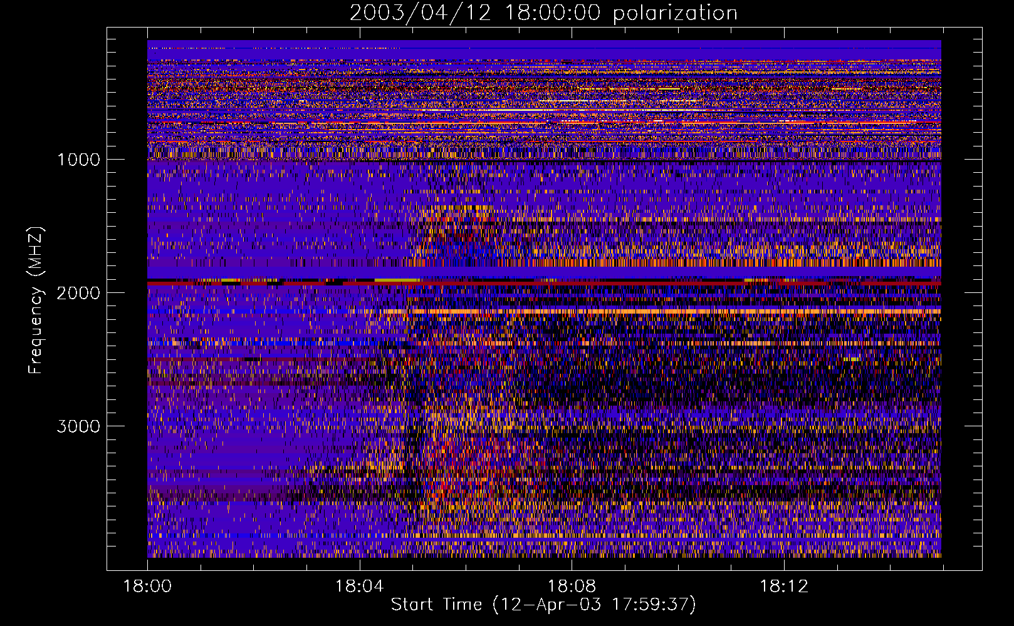Click the 1000 frequency tick label
The height and width of the screenshot is (626, 1014).
78,160
